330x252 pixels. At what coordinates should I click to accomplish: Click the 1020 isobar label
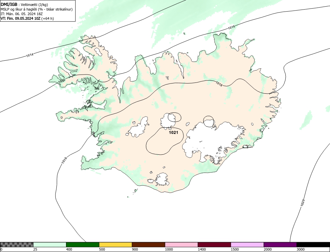click(303, 203)
